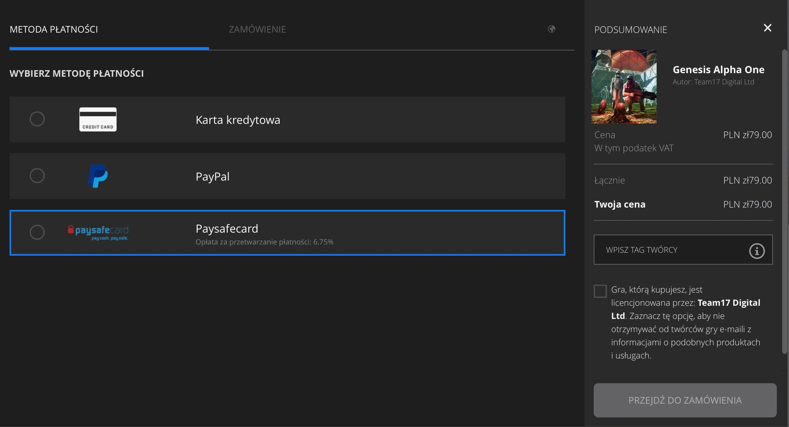Click the credit card logo icon
Screen dimensions: 789x427
coord(98,119)
